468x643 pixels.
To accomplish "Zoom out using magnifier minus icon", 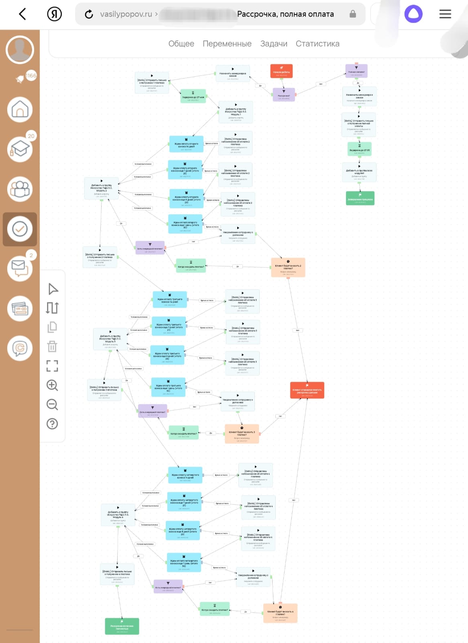I will click(52, 404).
